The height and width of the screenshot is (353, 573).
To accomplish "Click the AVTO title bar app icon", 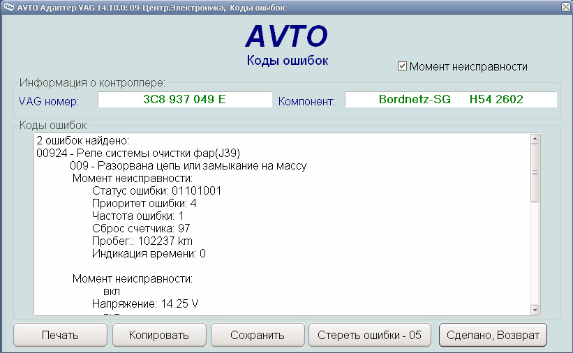I will [x=8, y=7].
